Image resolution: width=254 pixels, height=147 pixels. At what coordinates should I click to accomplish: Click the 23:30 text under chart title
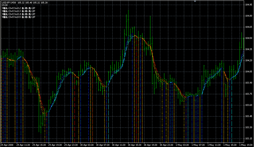click(4, 6)
